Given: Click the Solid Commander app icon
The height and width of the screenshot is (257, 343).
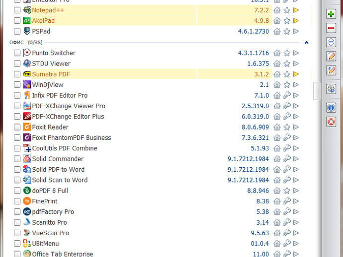Looking at the screenshot, I should pyautogui.click(x=27, y=159).
